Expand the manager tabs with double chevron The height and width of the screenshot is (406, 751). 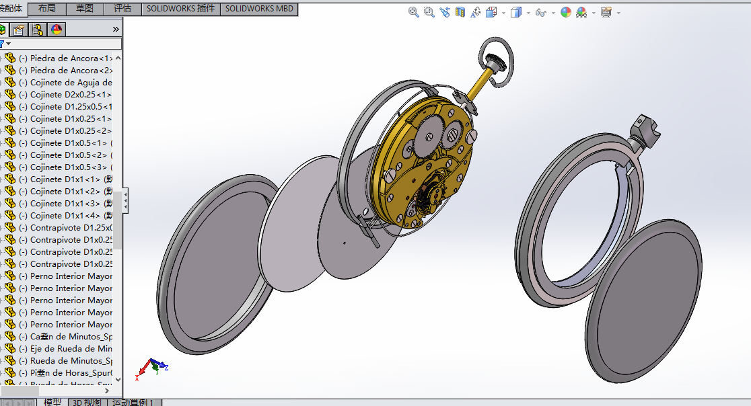[x=116, y=29]
